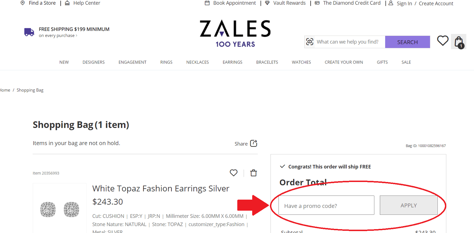
Task: Click the APPLY promo code button
Action: (409, 205)
